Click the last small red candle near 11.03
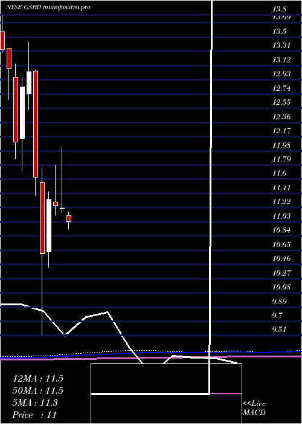The width and height of the screenshot is (302, 424). click(x=69, y=218)
